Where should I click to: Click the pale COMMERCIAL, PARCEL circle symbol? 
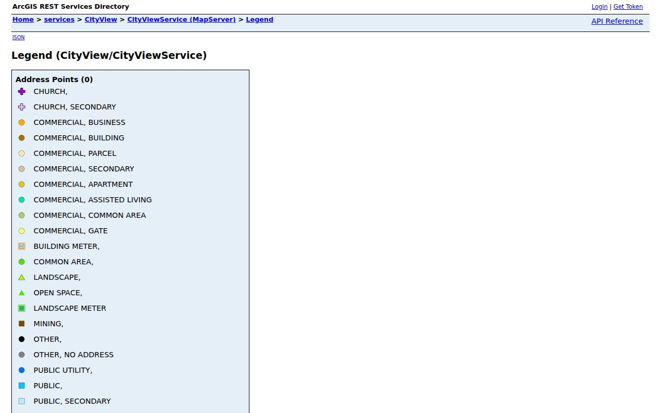pyautogui.click(x=22, y=153)
